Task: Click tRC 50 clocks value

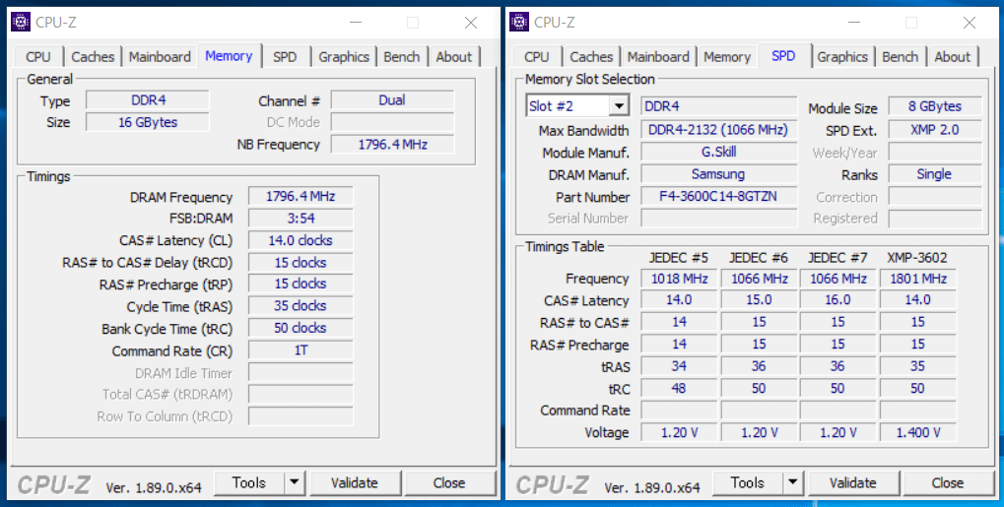Action: click(301, 328)
